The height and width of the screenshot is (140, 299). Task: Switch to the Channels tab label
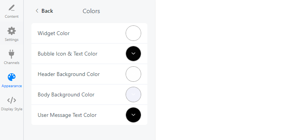point(12,63)
